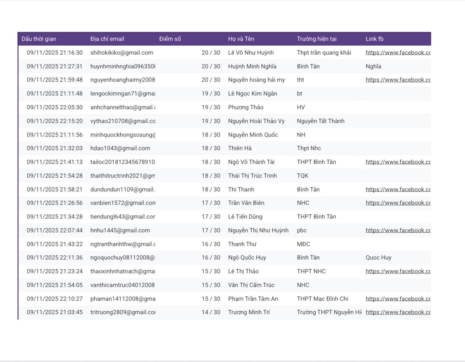Open Facebook link for Nguyễn hoàng hải my
465x362 pixels.
click(398, 80)
